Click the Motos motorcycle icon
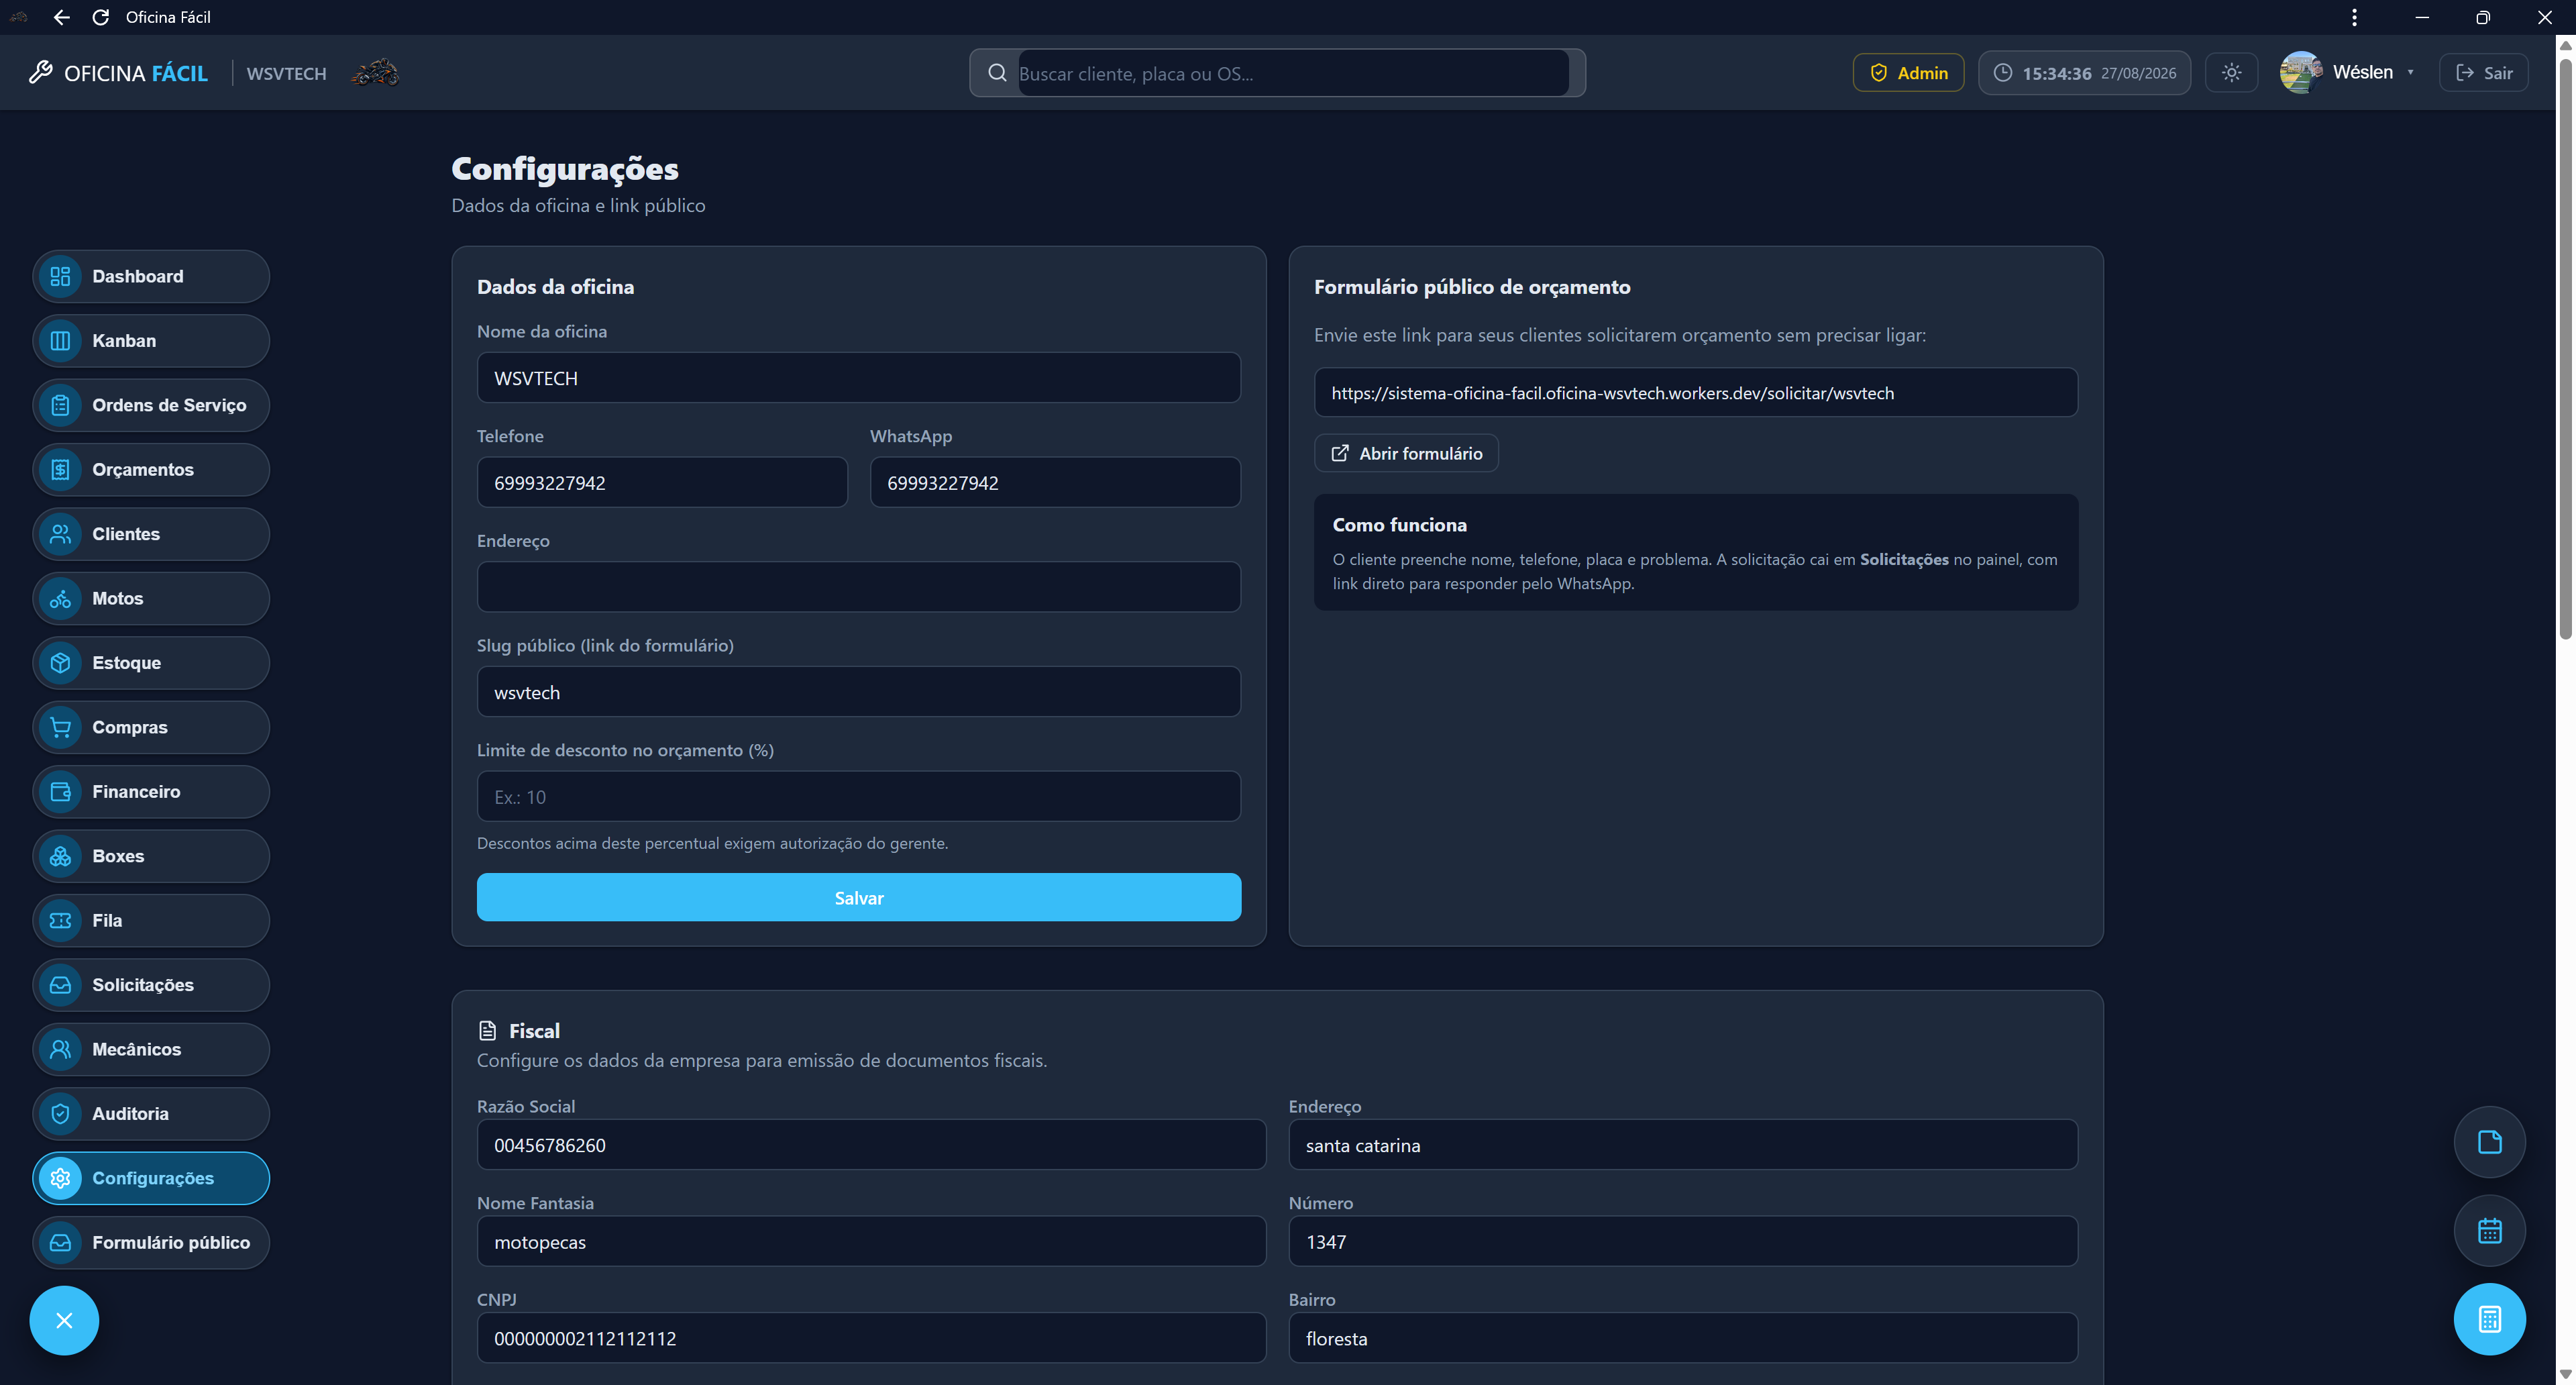 click(x=60, y=599)
